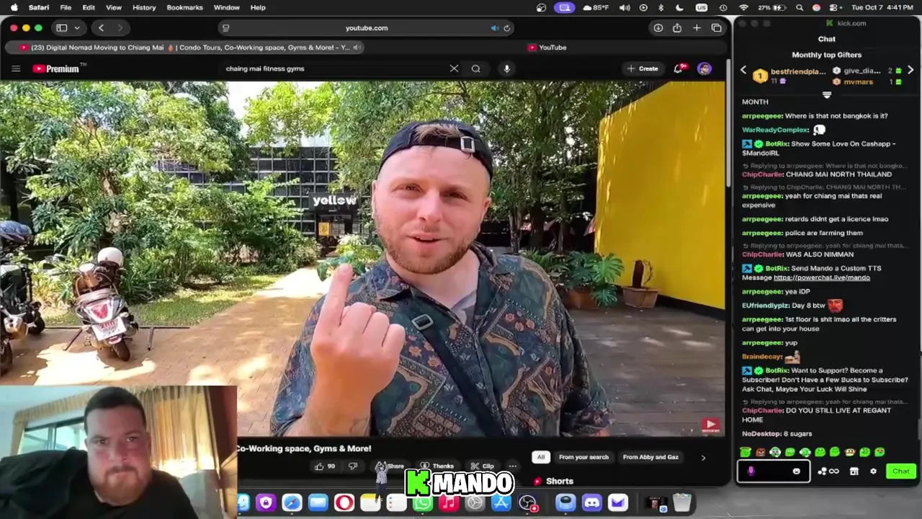Open Trash in the Dock
Viewport: 922px width, 519px height.
[x=682, y=502]
